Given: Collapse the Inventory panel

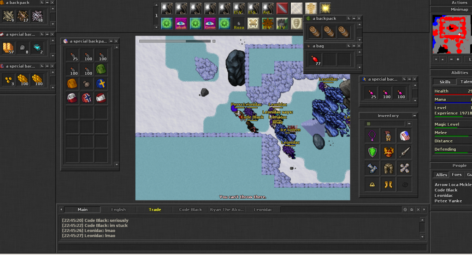Looking at the screenshot, I should coord(414,116).
